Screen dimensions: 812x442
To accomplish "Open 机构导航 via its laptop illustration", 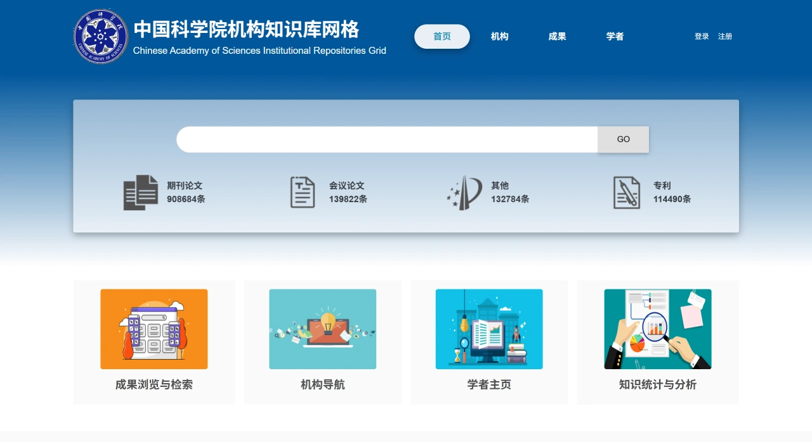I will pyautogui.click(x=322, y=329).
